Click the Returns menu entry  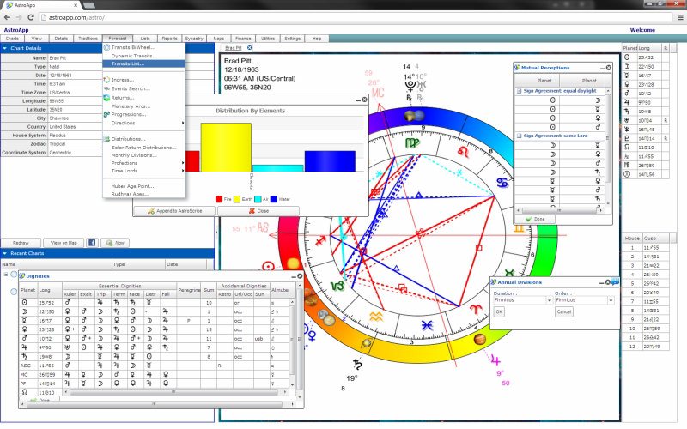[123, 97]
